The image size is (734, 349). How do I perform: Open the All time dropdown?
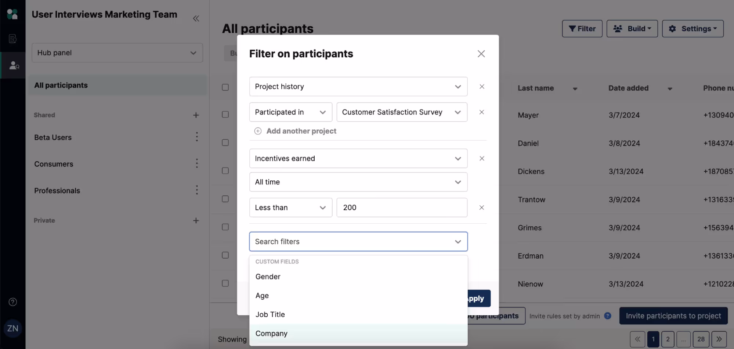(358, 182)
